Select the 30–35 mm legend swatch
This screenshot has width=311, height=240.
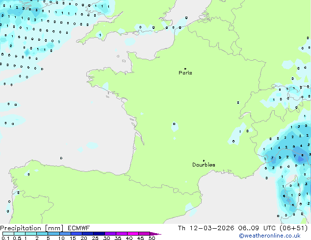click(110, 234)
